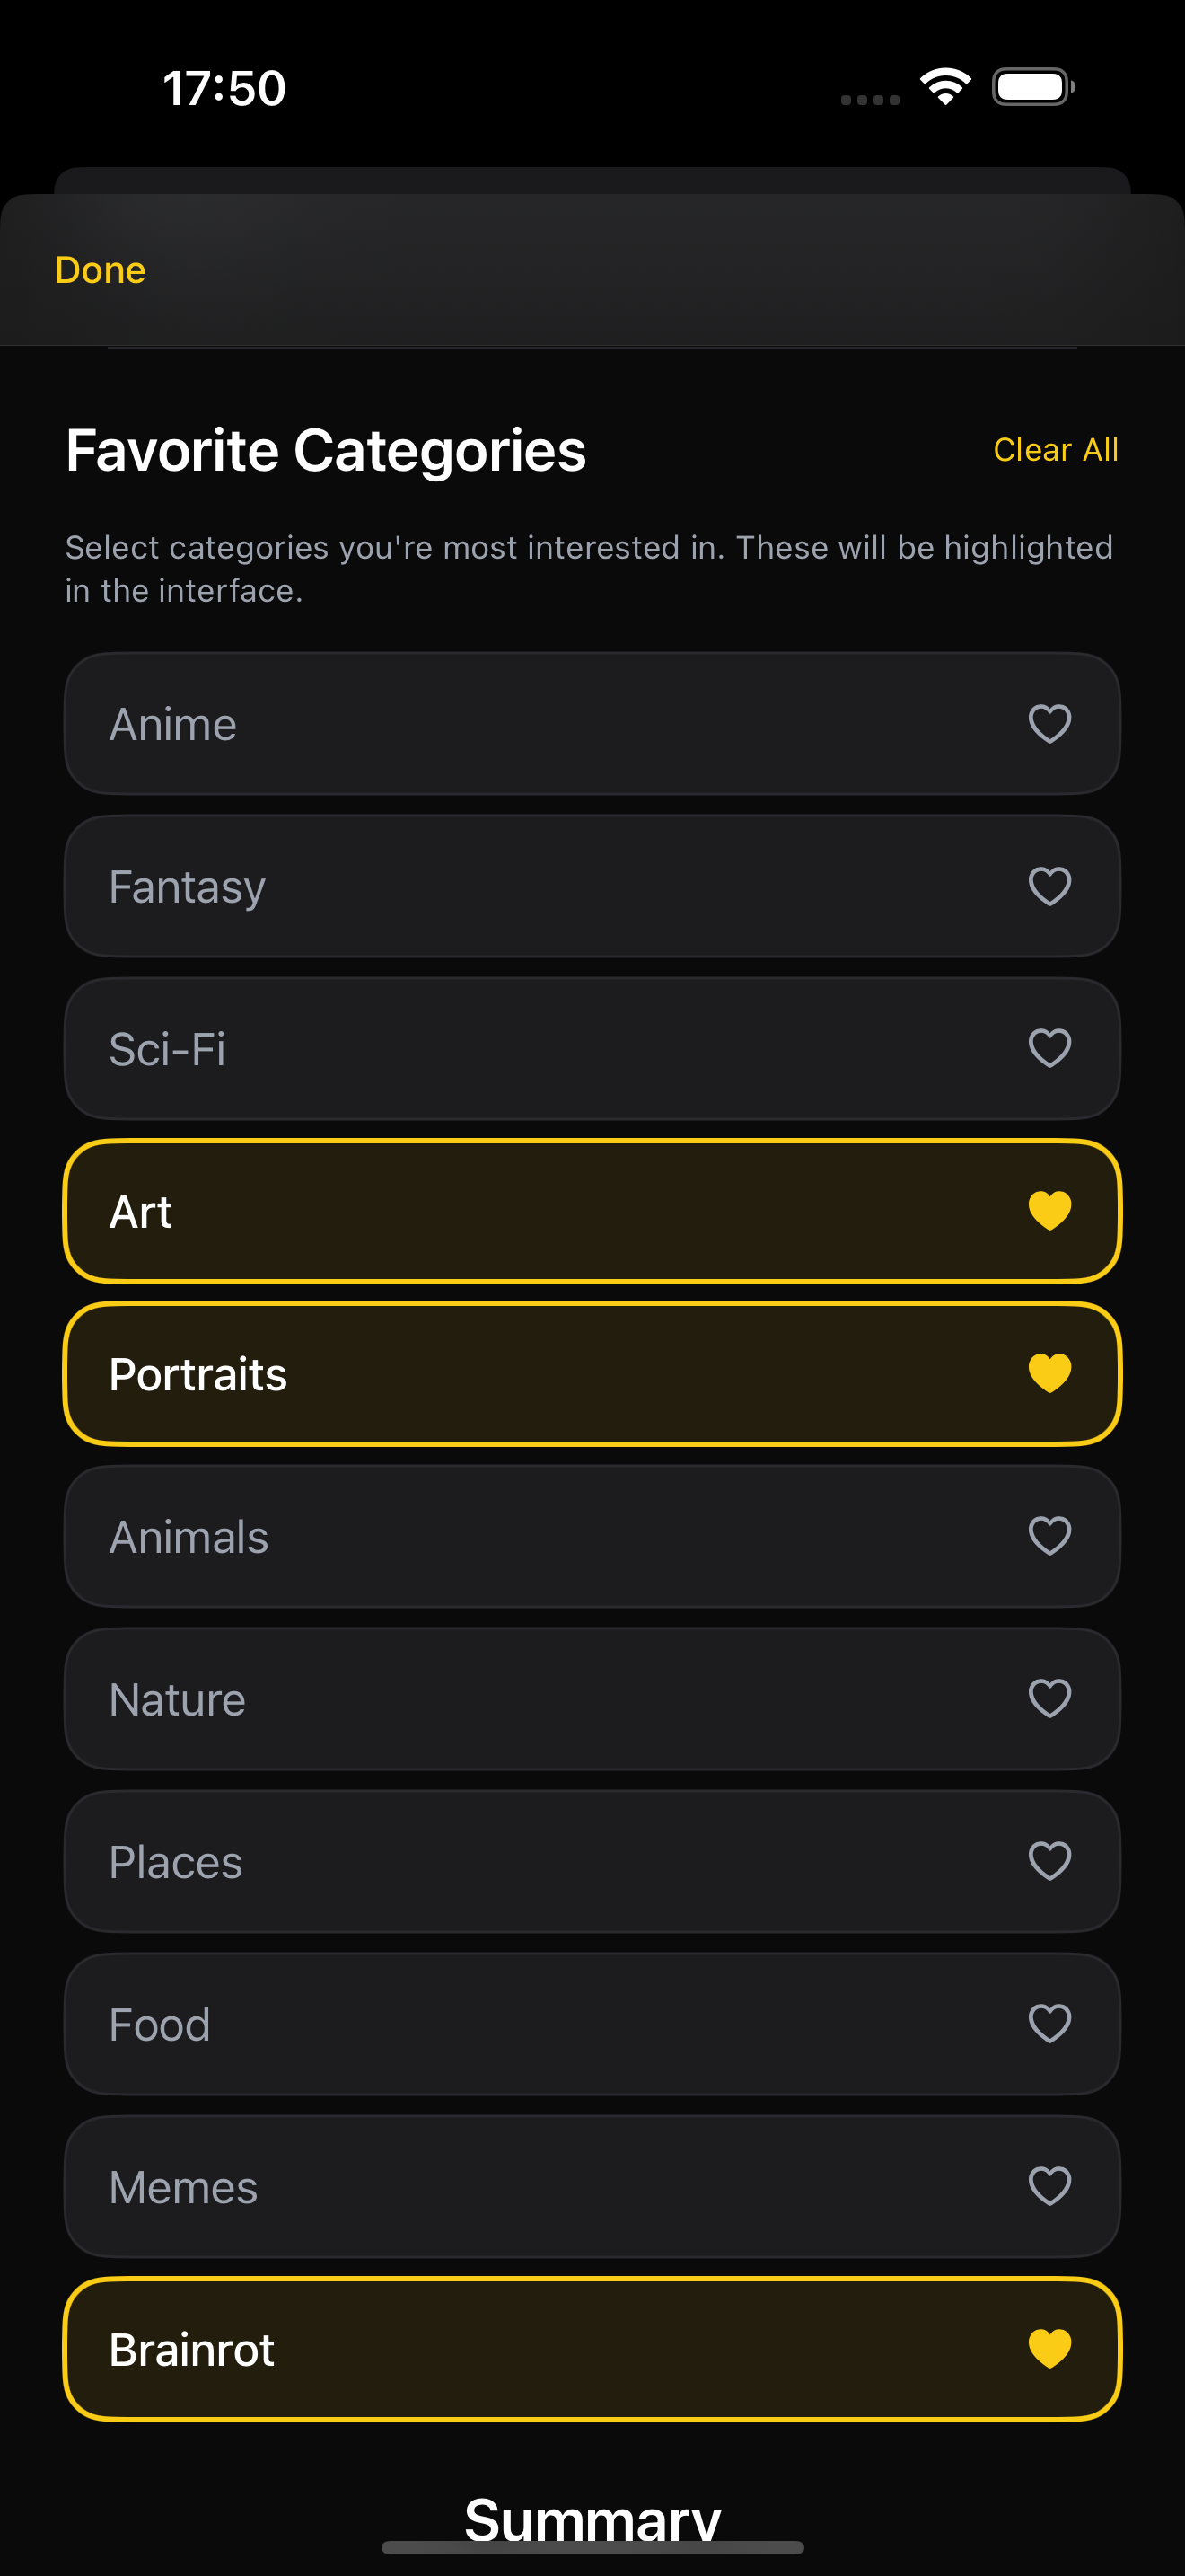Tap the Done button
Viewport: 1185px width, 2576px height.
click(100, 270)
